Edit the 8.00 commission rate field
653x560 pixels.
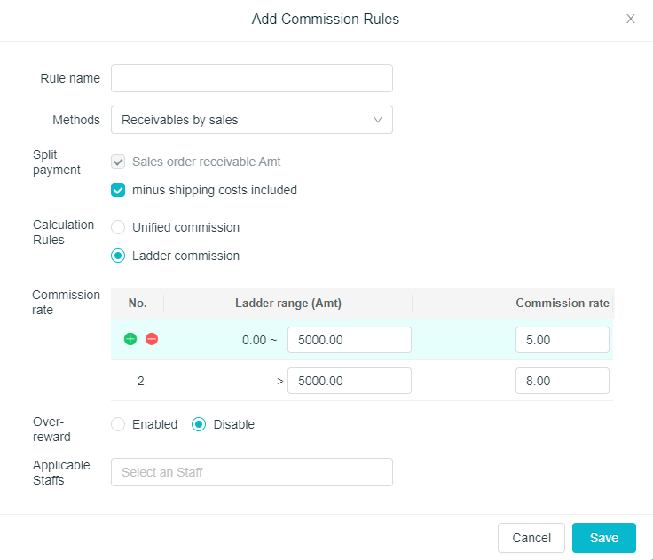[562, 381]
